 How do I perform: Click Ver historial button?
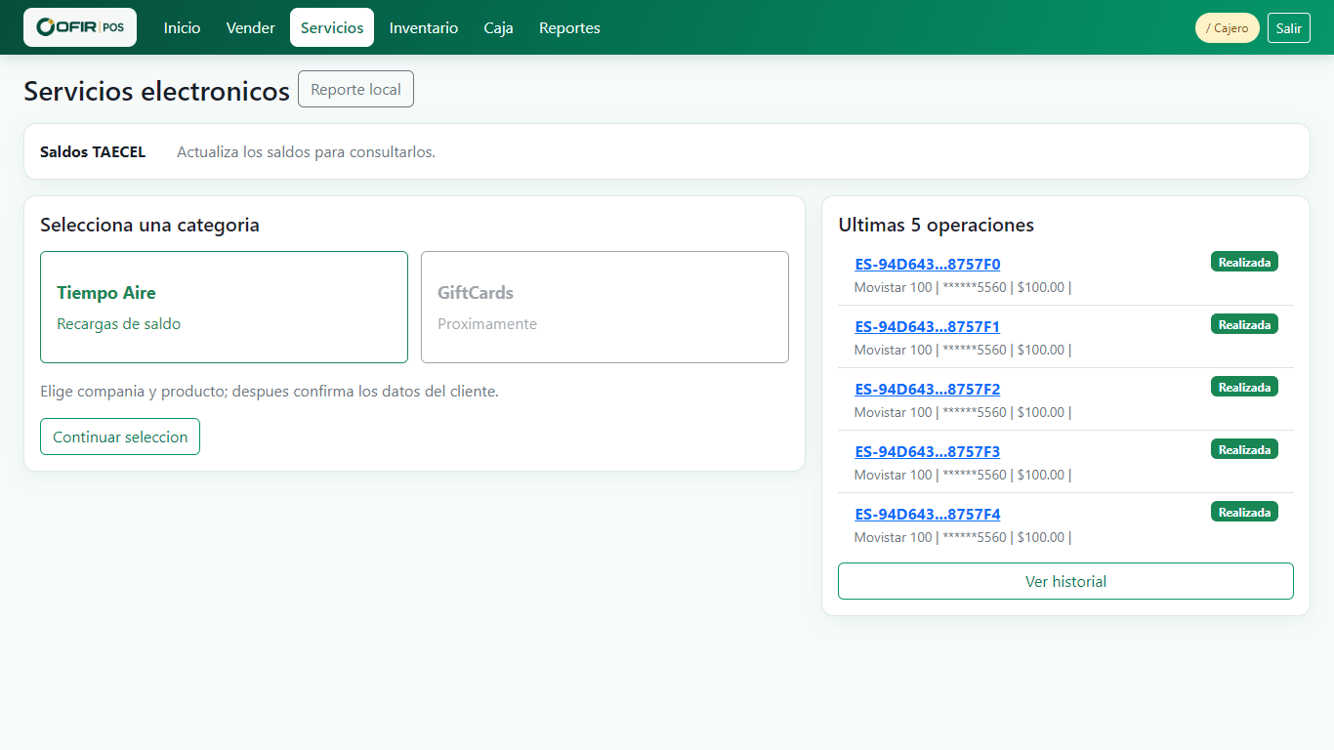[1065, 581]
